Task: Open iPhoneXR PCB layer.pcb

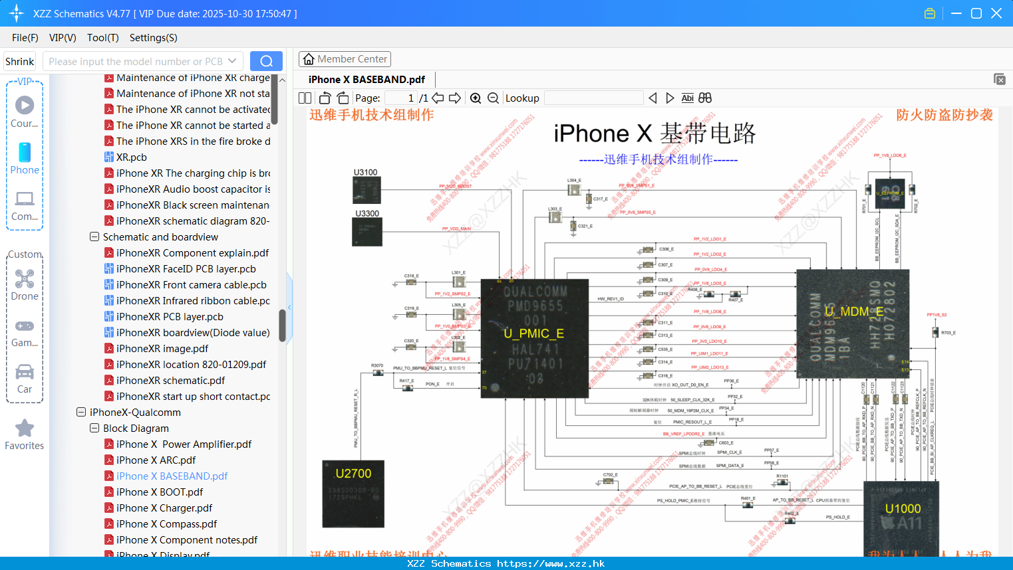Action: pyautogui.click(x=170, y=316)
